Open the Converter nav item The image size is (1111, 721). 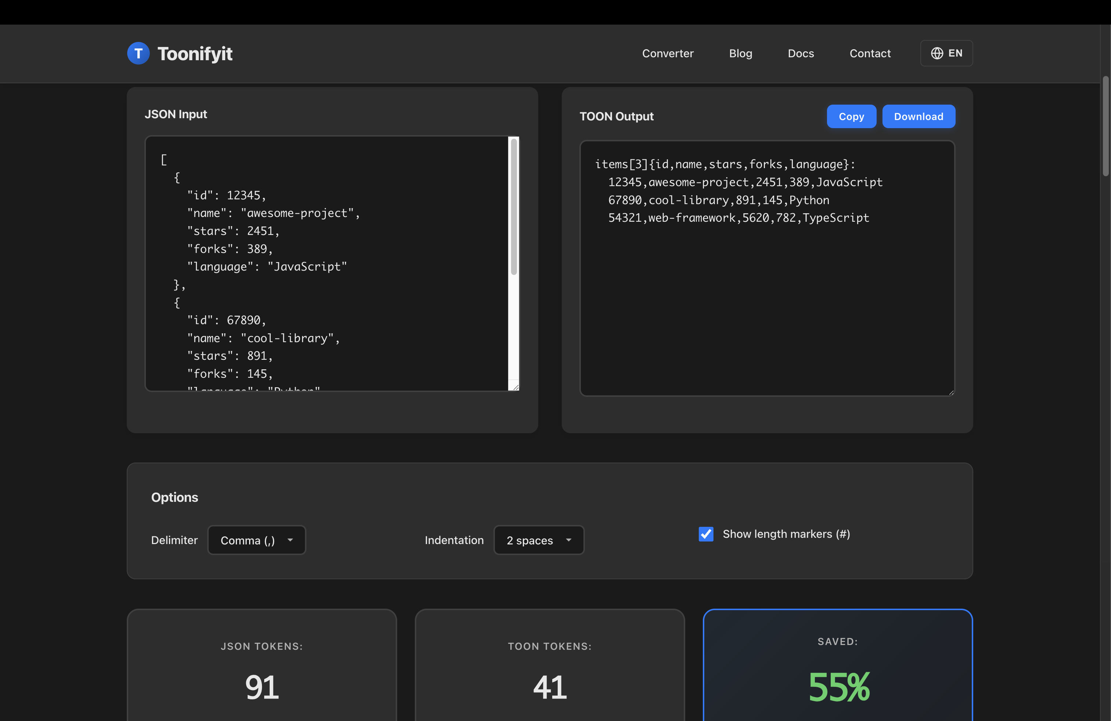click(668, 54)
